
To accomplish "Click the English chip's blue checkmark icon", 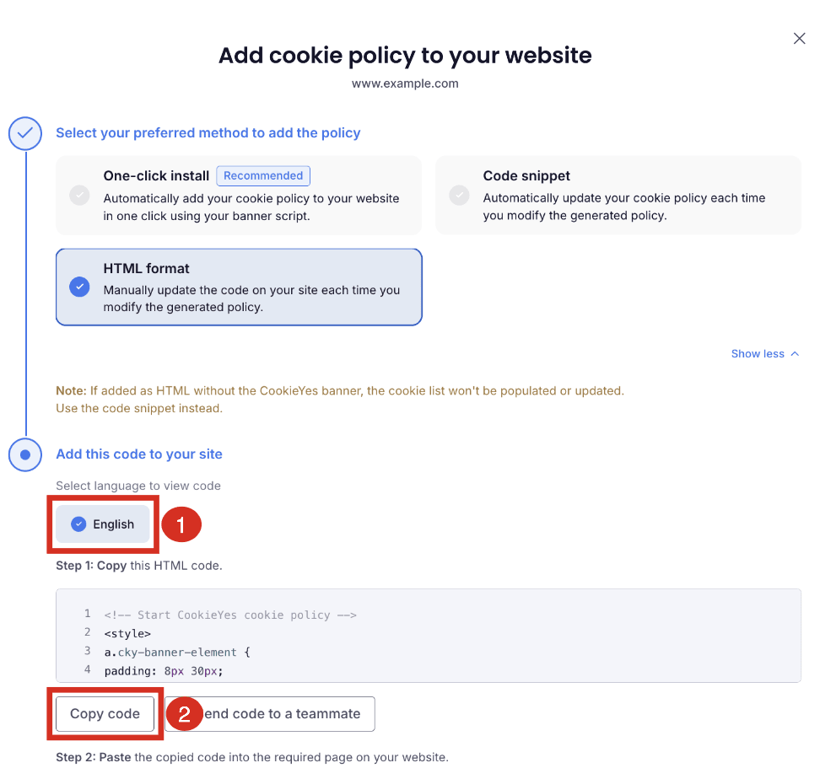I will click(78, 524).
